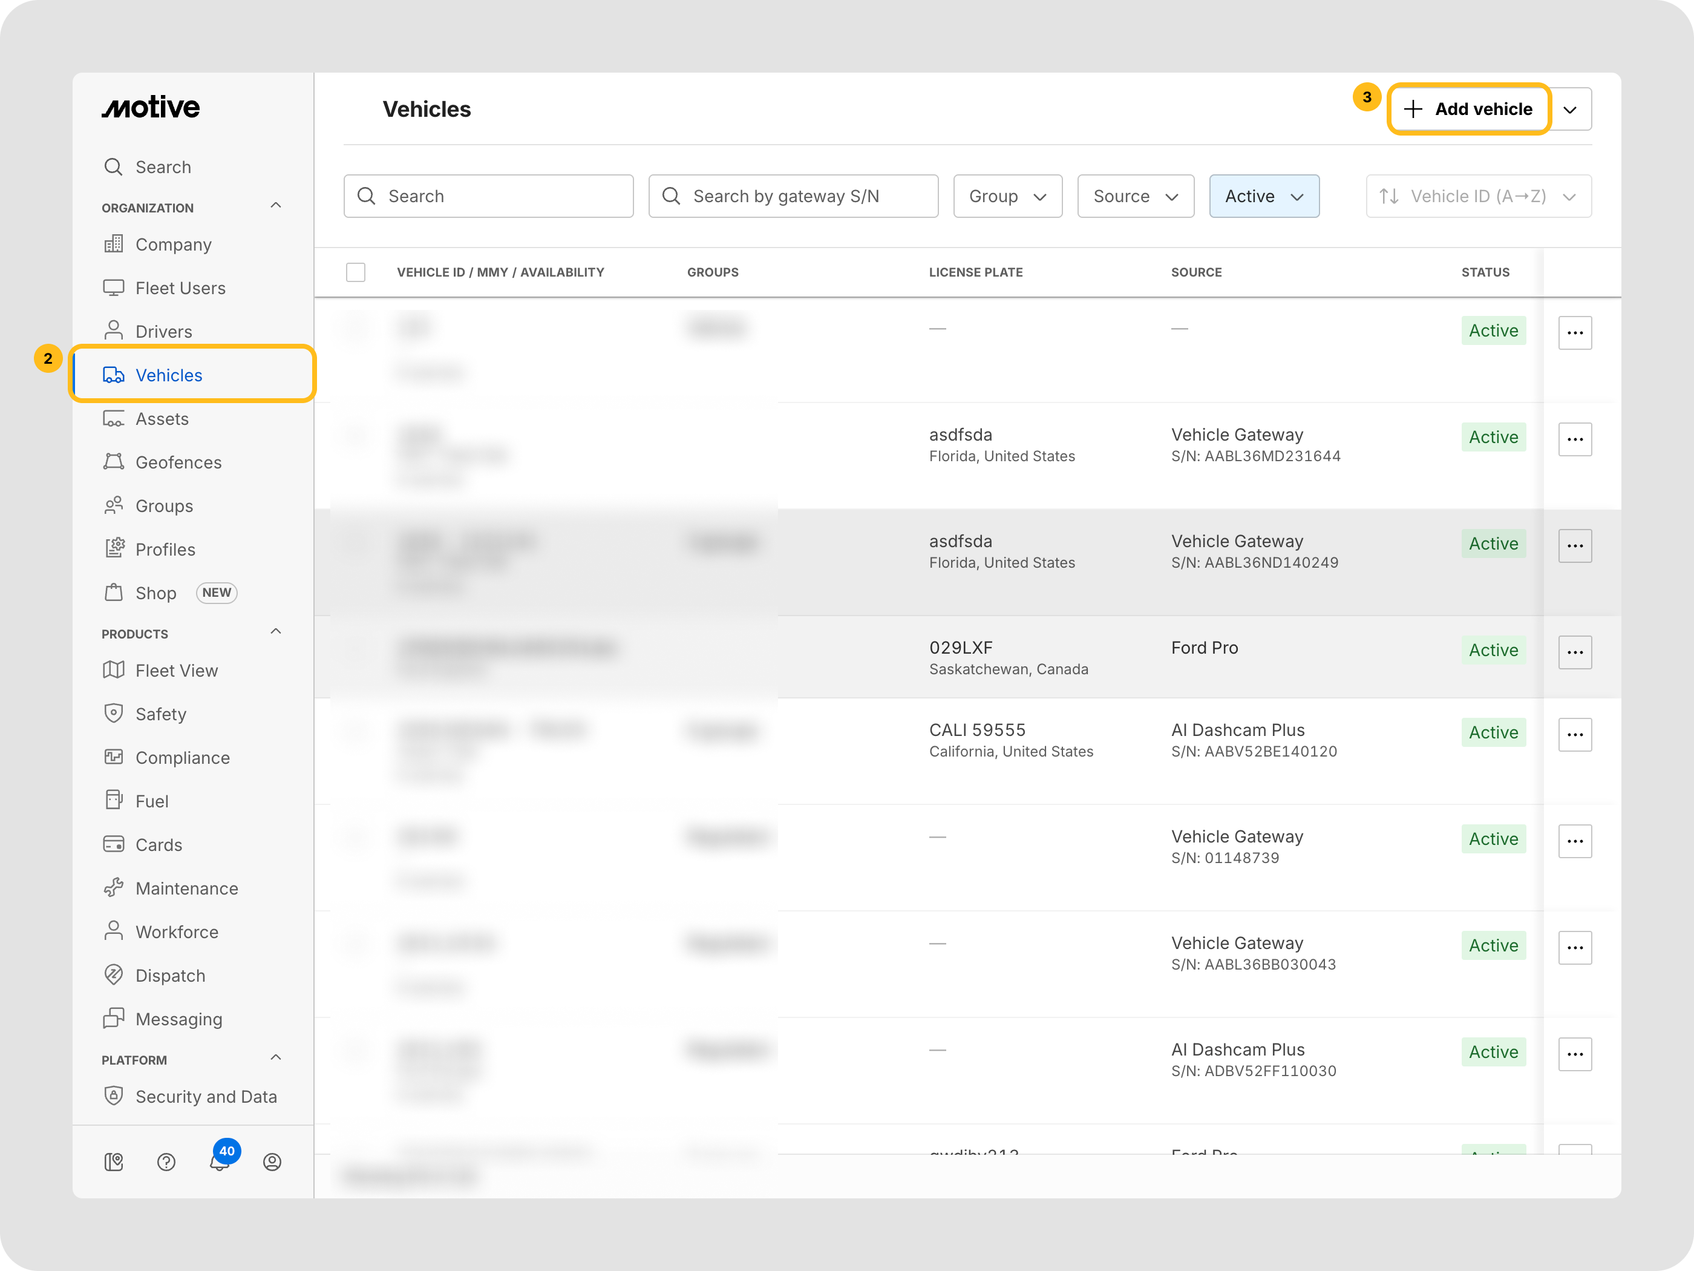This screenshot has width=1694, height=1271.
Task: Go to Drivers in the sidebar
Action: pos(164,332)
